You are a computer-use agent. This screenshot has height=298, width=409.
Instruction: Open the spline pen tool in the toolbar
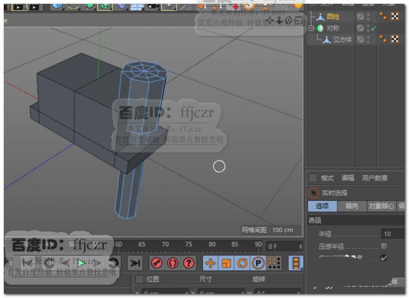pyautogui.click(x=74, y=7)
